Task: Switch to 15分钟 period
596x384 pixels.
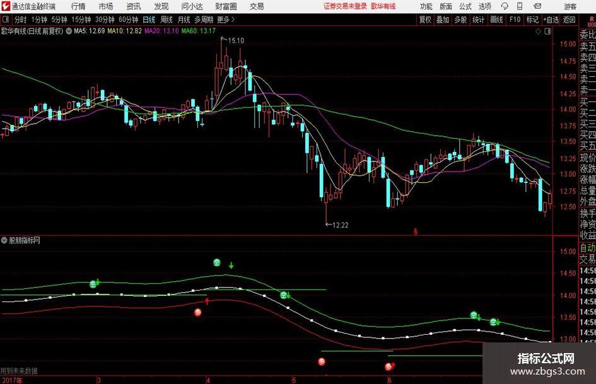Action: point(81,20)
